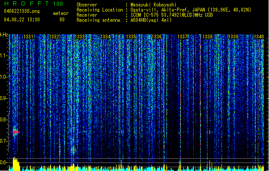Viewport: 269px width, 171px height.
Task: Click the 1339 time marker
Action: [234, 37]
